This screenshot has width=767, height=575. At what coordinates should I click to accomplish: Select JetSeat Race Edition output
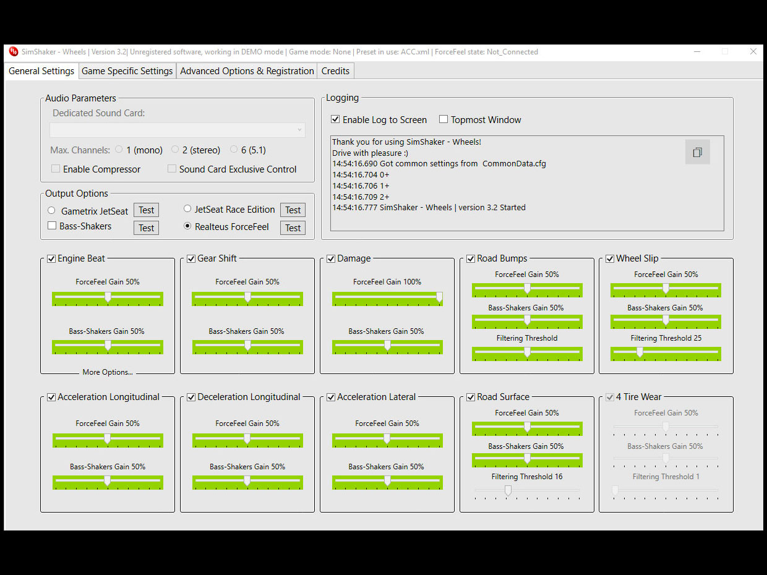click(187, 210)
